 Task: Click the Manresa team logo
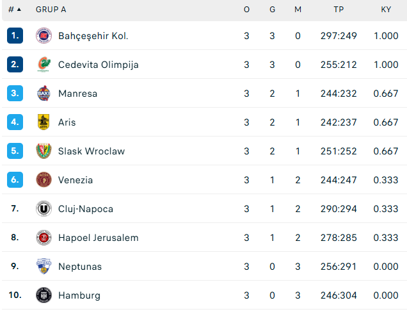tap(44, 94)
